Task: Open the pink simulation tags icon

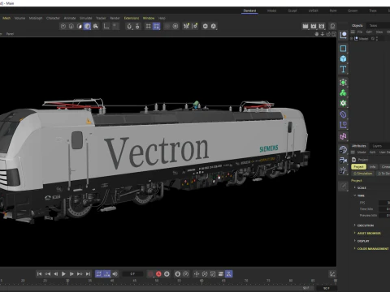Action: (x=343, y=136)
